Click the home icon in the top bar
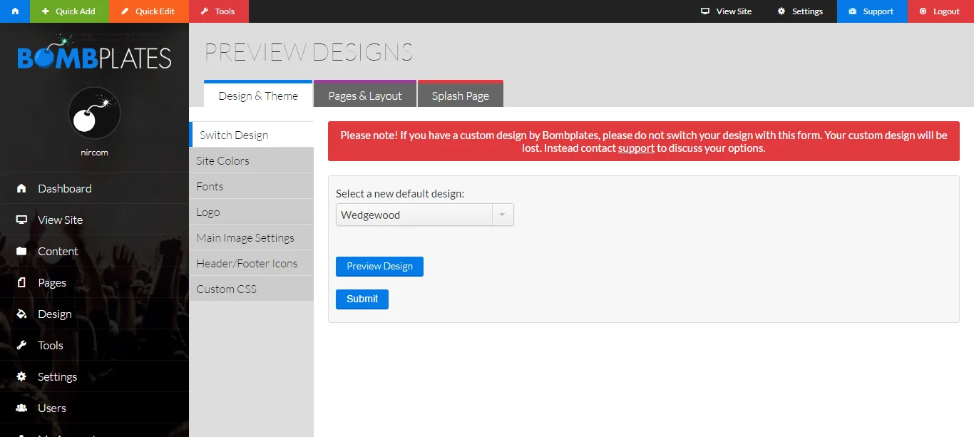Viewport: 974px width, 437px height. click(15, 11)
